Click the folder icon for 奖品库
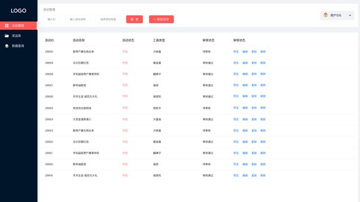This screenshot has width=360, height=202. [x=7, y=36]
